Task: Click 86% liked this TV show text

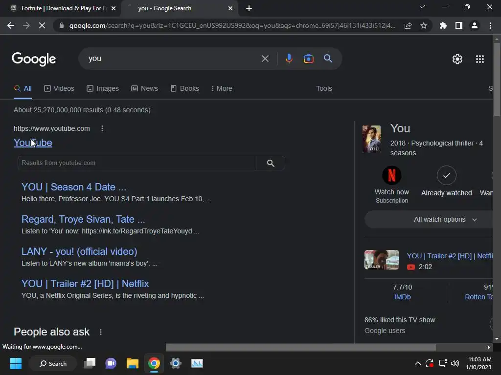Action: [x=400, y=320]
